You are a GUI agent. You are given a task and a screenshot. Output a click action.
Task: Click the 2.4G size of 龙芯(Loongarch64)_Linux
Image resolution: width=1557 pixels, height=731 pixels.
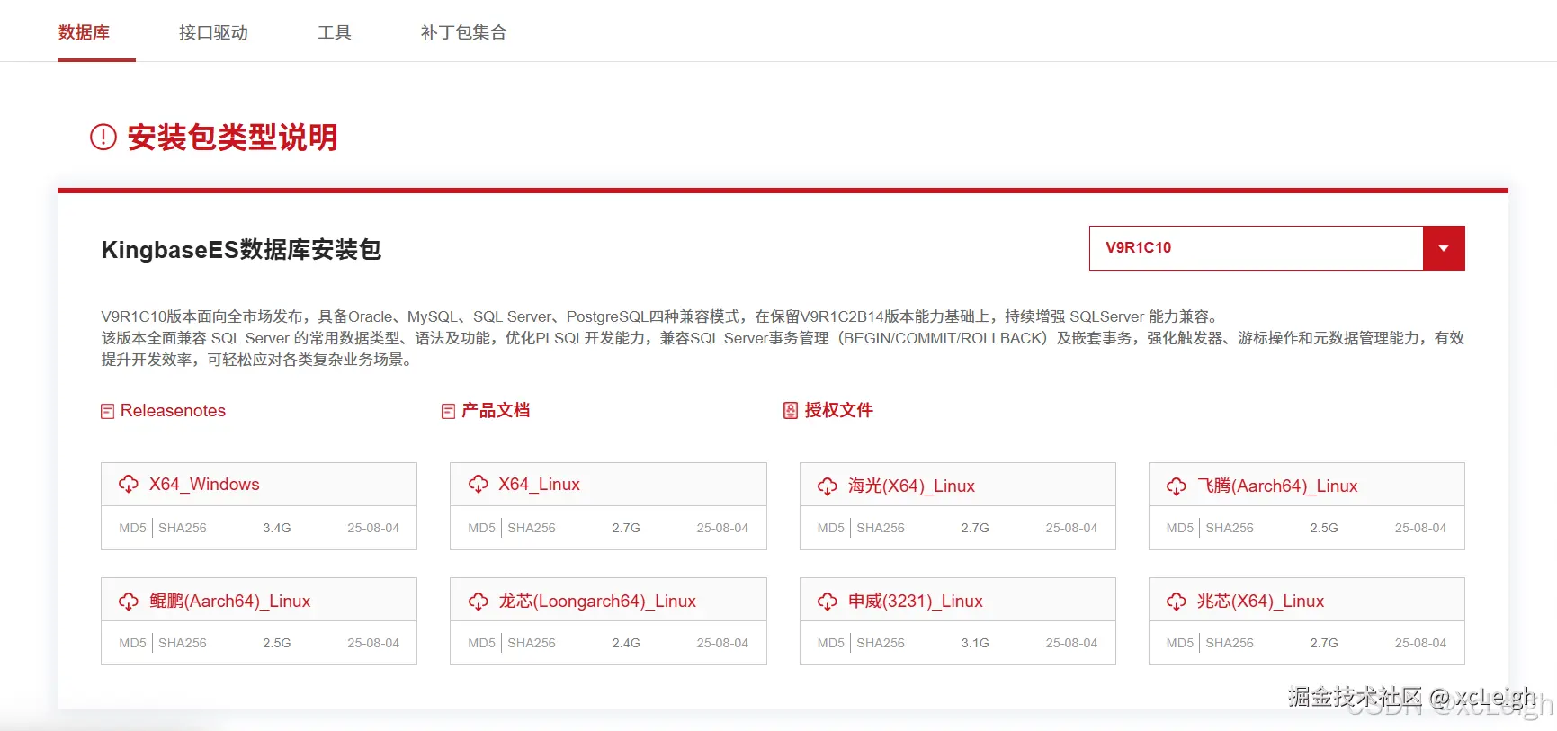point(626,643)
